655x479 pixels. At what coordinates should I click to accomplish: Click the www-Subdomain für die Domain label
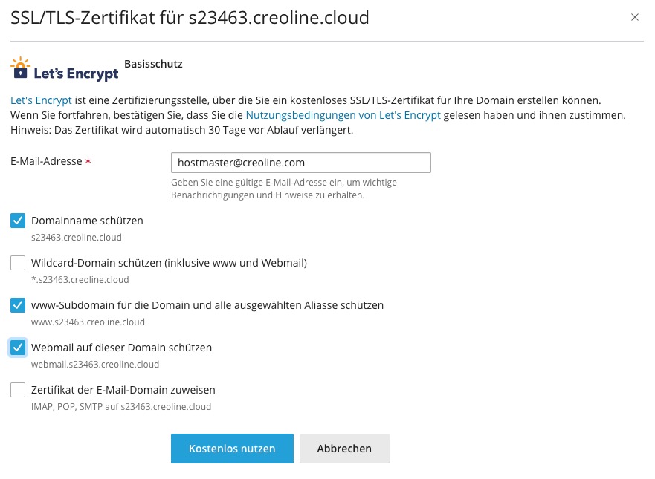tap(207, 305)
